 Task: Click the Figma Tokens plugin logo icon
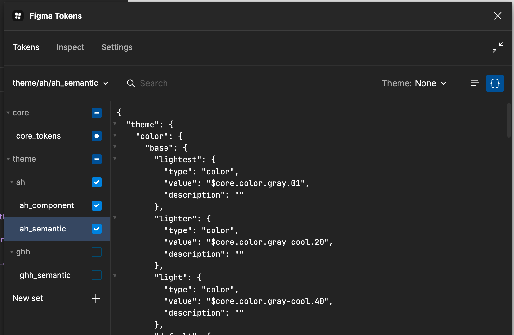[x=18, y=16]
